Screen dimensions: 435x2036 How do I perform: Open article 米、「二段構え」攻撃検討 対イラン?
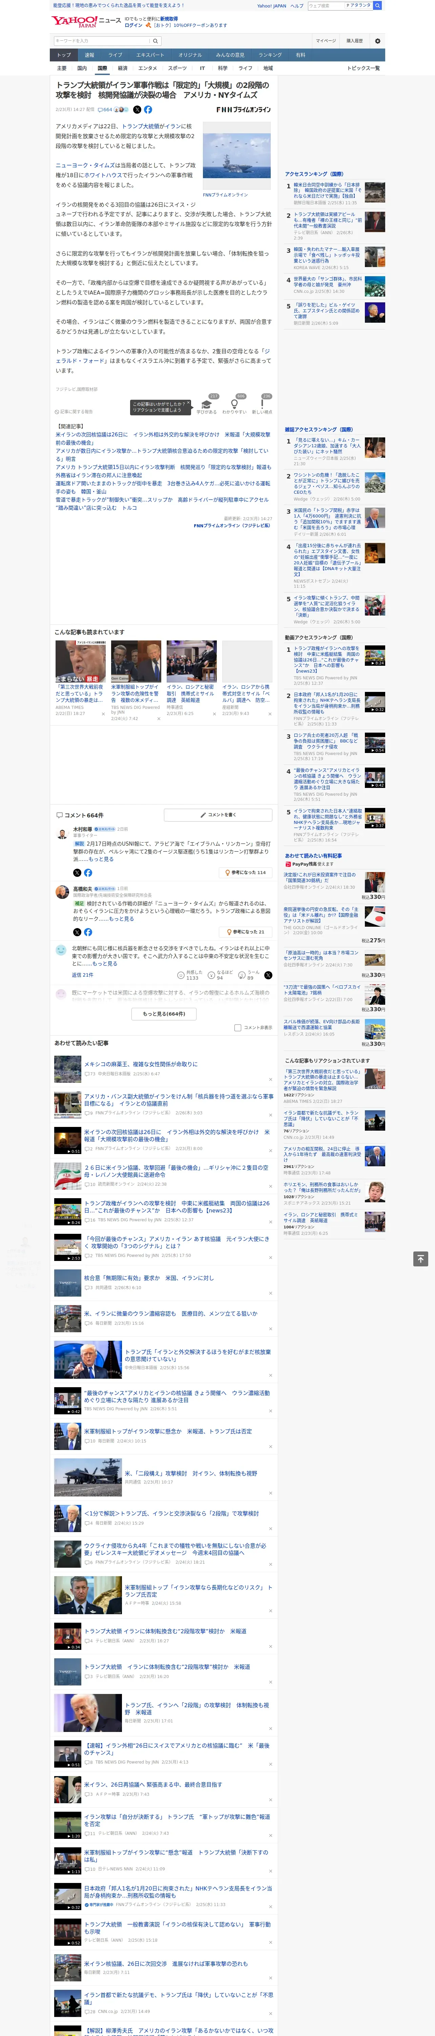click(191, 1473)
